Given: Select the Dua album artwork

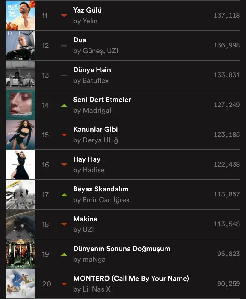Looking at the screenshot, I should pos(20,45).
